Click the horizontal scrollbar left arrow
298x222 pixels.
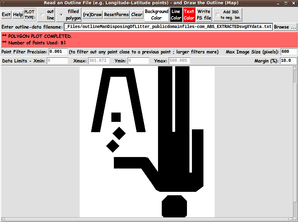coord(3,219)
